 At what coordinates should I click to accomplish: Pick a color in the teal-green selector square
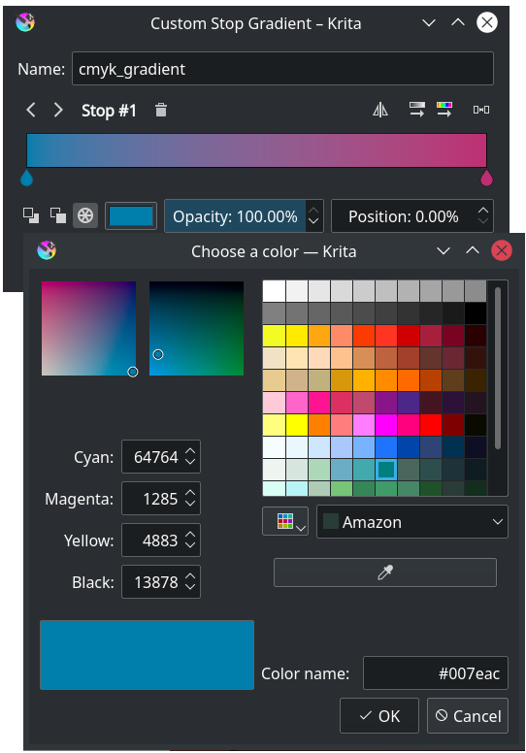(196, 329)
